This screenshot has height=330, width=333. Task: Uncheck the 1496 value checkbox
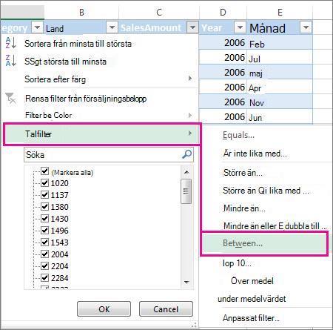[x=44, y=231]
